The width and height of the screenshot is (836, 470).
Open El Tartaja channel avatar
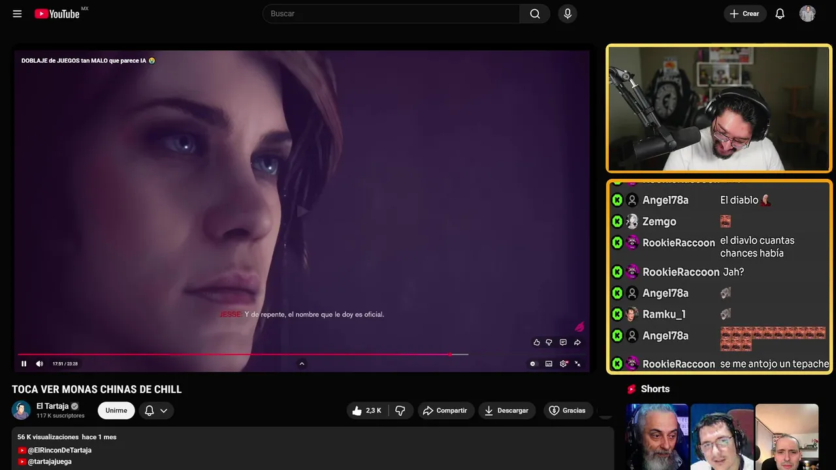point(22,410)
